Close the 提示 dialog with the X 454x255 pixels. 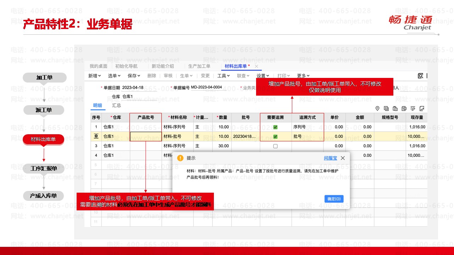point(343,158)
